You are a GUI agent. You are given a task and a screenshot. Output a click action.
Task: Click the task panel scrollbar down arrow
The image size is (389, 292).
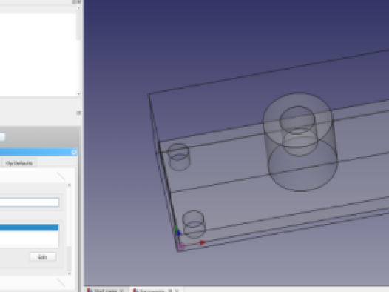70,273
